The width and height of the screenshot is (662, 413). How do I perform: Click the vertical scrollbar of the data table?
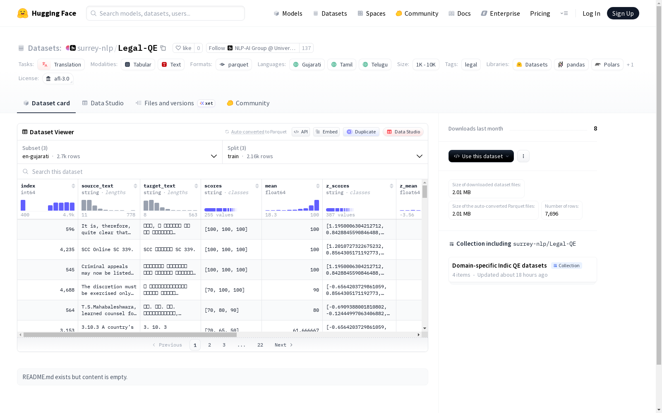coord(425,192)
